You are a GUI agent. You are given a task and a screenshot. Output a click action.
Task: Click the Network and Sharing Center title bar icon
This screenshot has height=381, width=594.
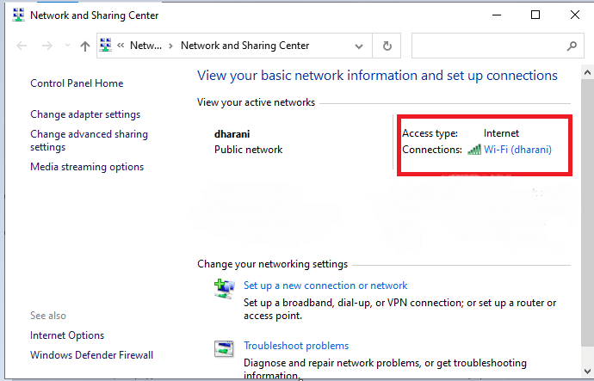click(x=18, y=15)
